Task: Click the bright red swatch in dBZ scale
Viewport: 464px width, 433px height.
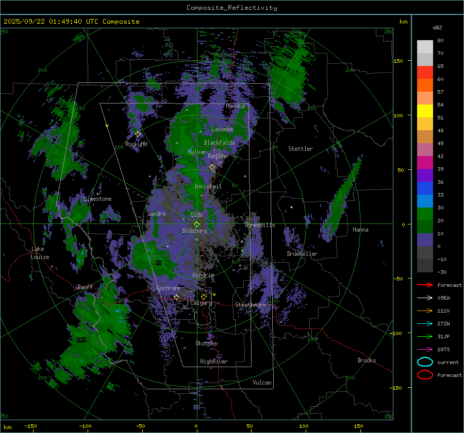Action: tap(425, 72)
